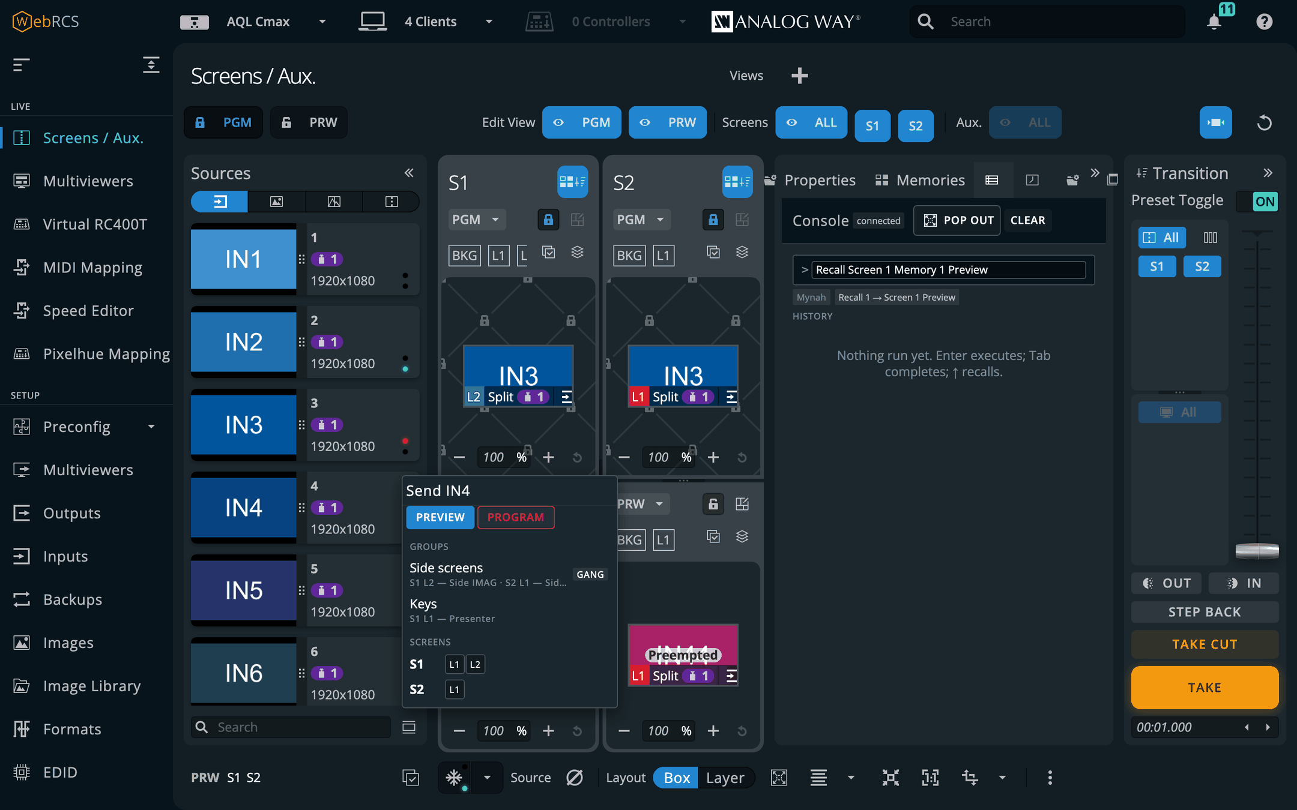The image size is (1297, 810).
Task: Open the 4 Clients dropdown
Action: click(489, 22)
